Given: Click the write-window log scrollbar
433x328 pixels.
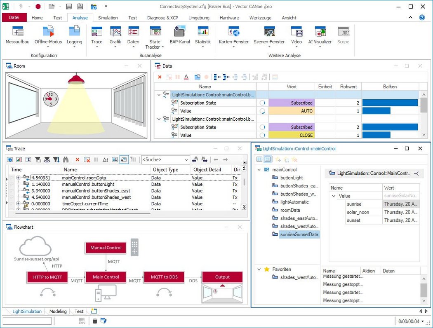Looking at the screenshot, I should tap(424, 290).
